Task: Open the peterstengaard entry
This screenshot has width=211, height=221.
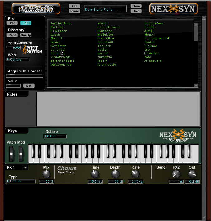Action: click(62, 61)
